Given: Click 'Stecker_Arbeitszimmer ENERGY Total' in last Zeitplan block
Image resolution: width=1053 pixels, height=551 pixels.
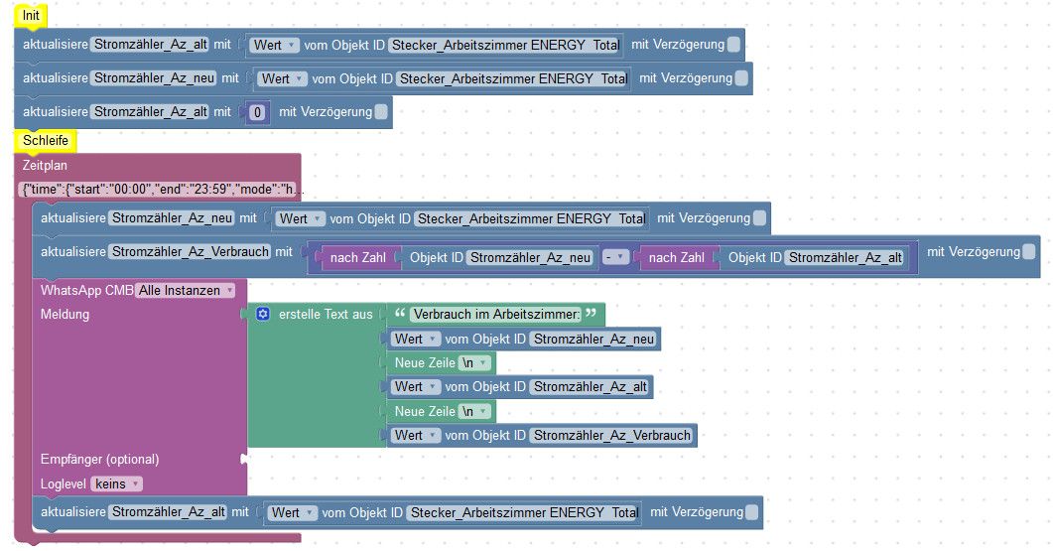Looking at the screenshot, I should (524, 512).
